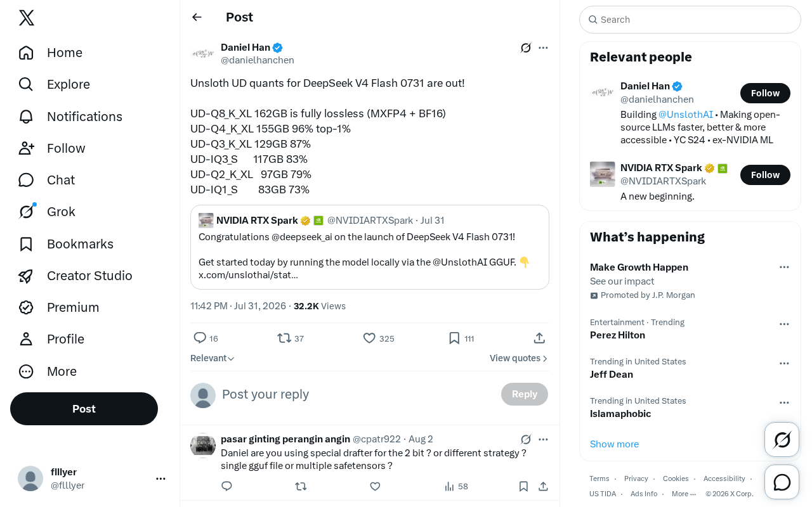Like the reply from pasar ginting
Viewport: 812px width, 507px height.
tap(375, 486)
